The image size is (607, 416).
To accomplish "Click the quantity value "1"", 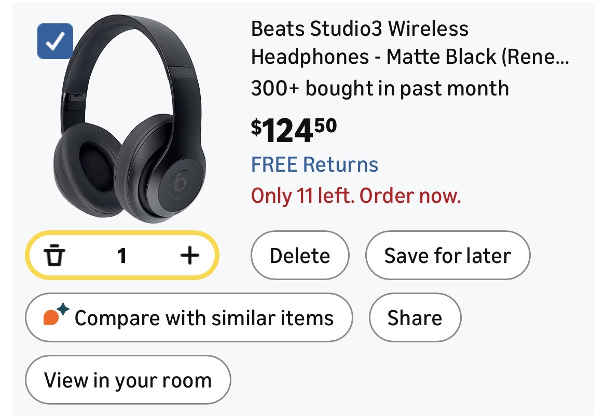I will click(x=122, y=255).
